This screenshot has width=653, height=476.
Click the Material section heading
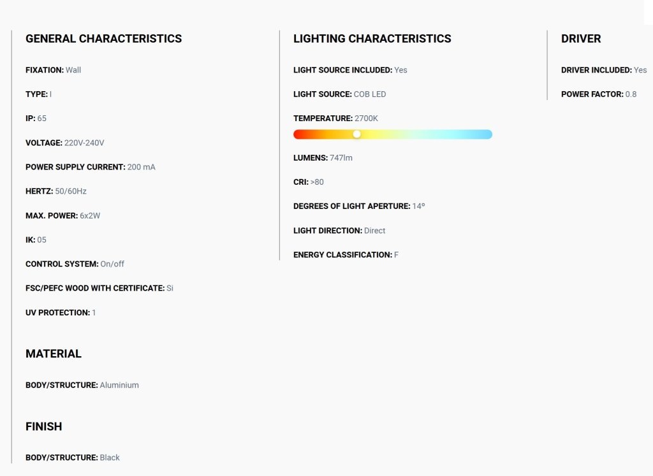pos(54,354)
